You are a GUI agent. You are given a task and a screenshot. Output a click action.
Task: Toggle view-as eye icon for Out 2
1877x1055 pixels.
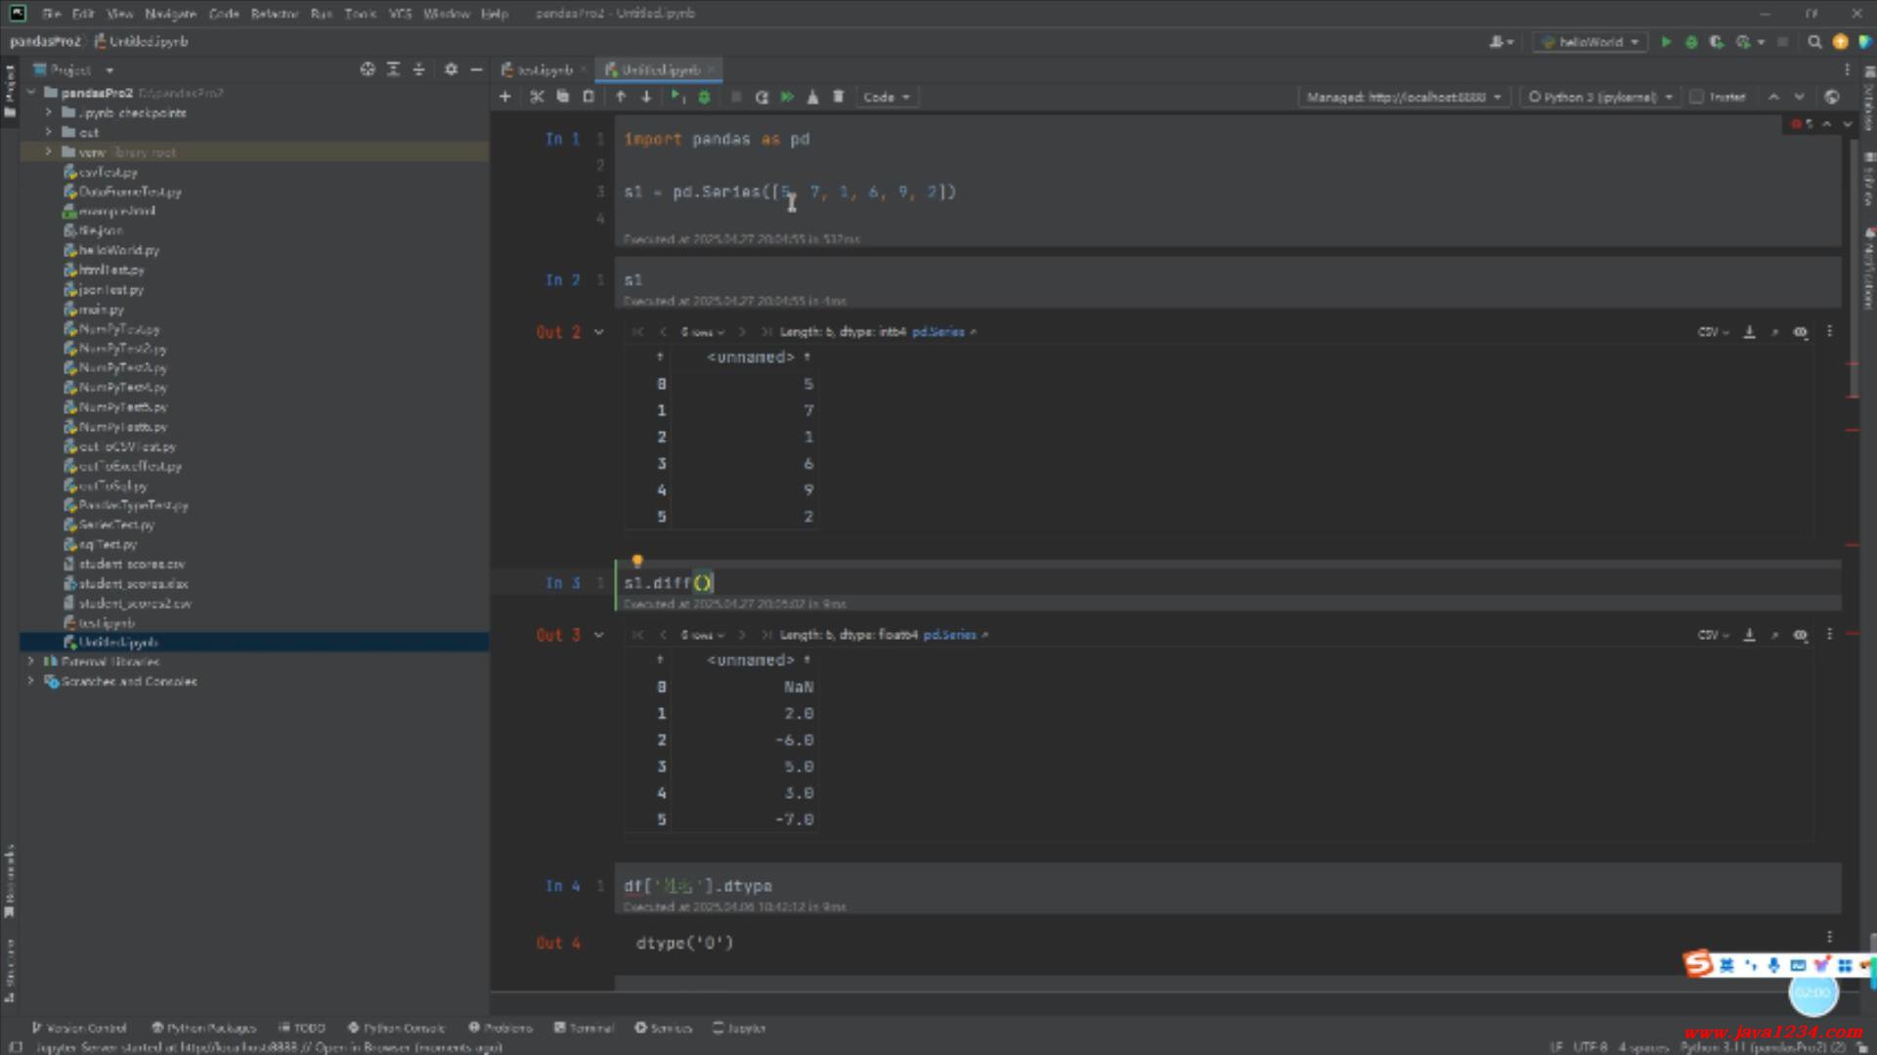pyautogui.click(x=1801, y=332)
